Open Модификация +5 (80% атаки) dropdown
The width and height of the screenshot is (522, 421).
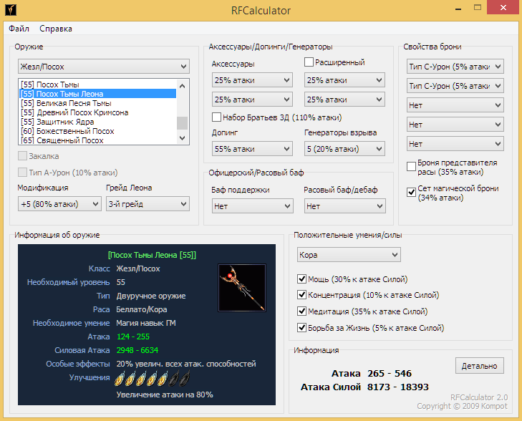[x=59, y=204]
